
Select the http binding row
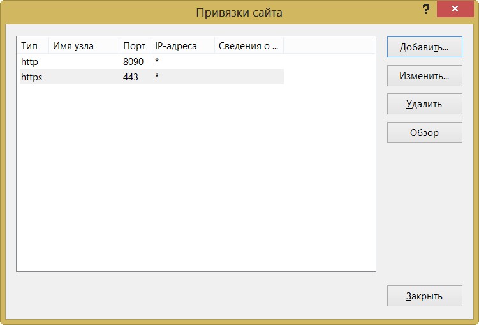pyautogui.click(x=152, y=61)
